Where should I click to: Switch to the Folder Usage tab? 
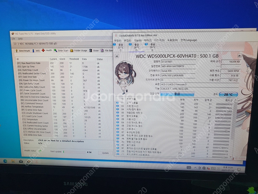79,50
